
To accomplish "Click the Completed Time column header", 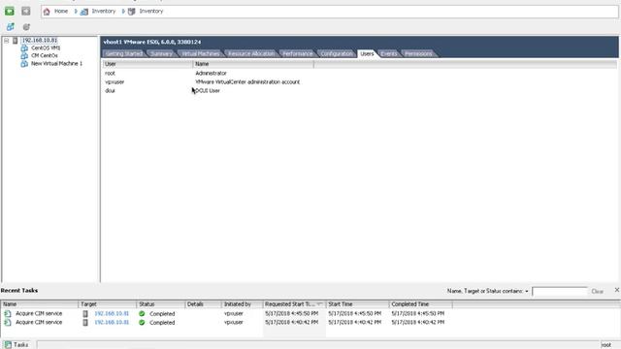I will (x=420, y=304).
